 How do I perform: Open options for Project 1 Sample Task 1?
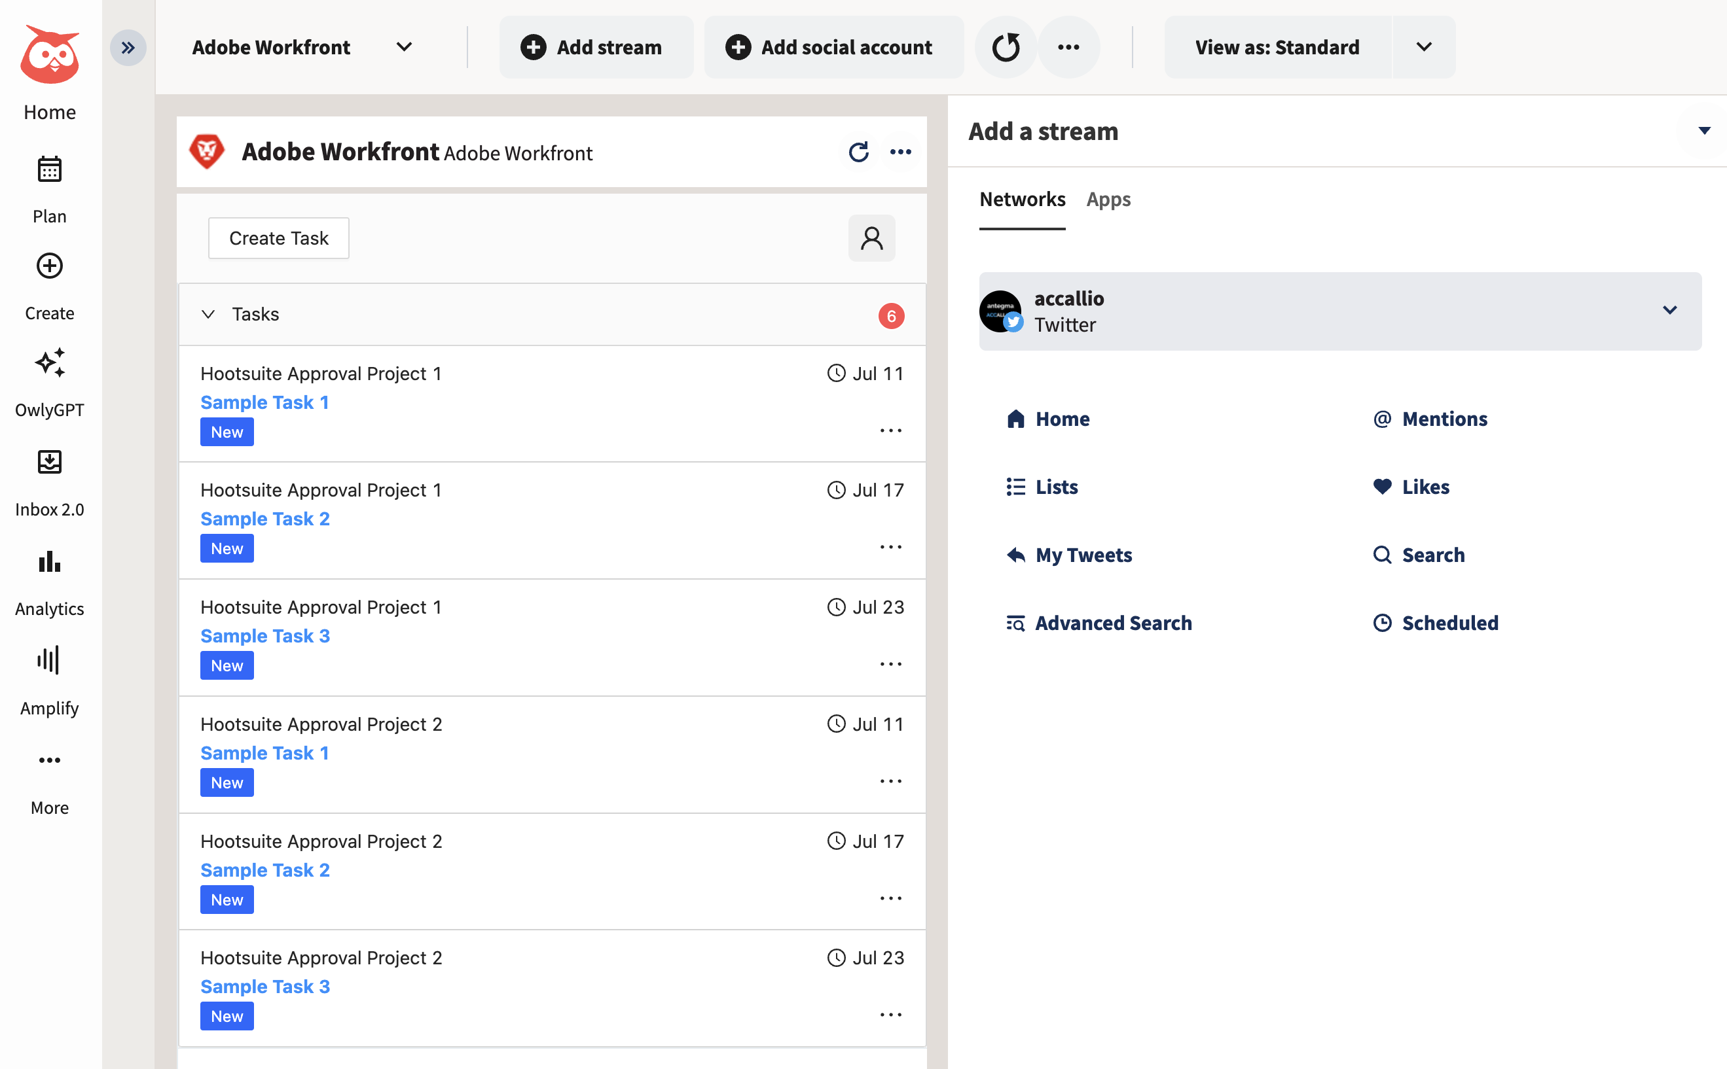click(x=891, y=430)
